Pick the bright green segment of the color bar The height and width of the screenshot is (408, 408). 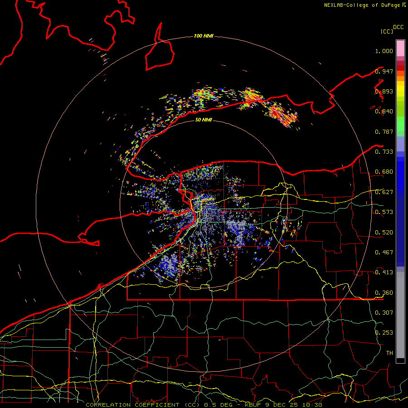[400, 124]
